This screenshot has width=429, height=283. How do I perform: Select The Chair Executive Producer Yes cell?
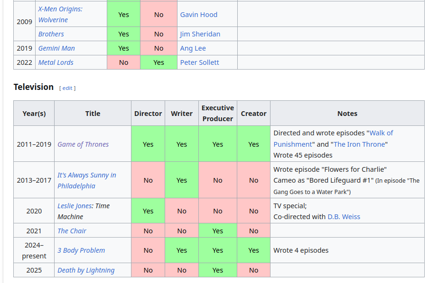coord(218,231)
